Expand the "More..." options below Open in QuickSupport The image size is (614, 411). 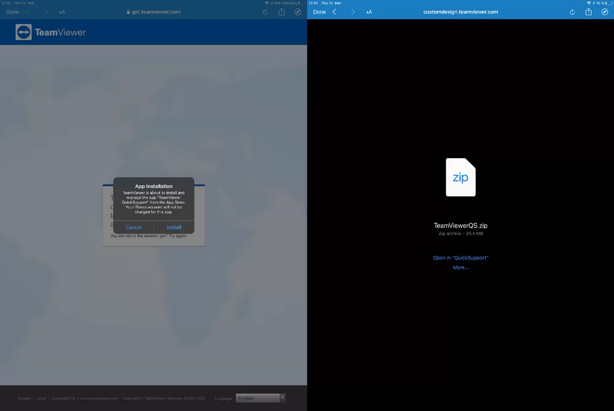click(460, 267)
